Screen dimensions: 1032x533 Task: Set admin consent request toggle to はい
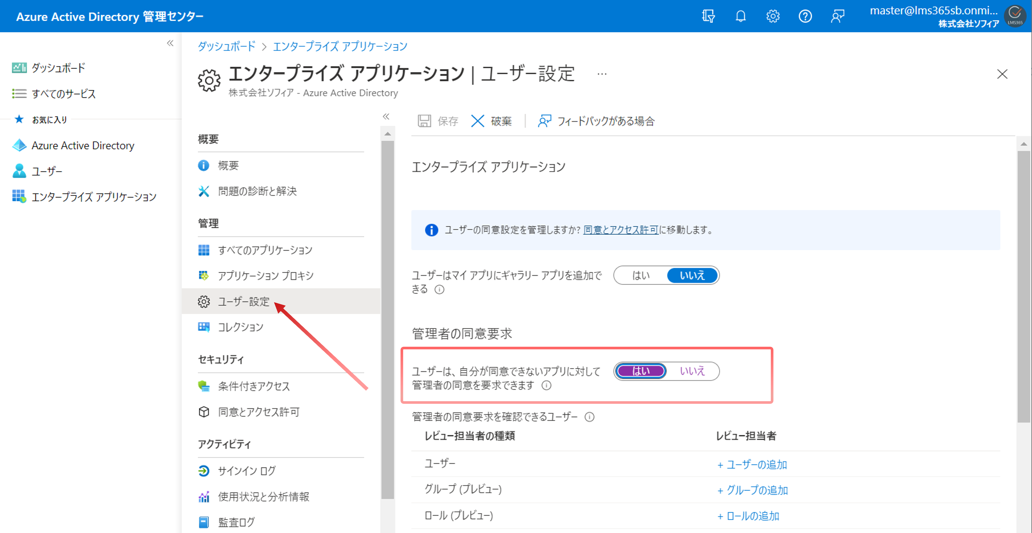(641, 371)
